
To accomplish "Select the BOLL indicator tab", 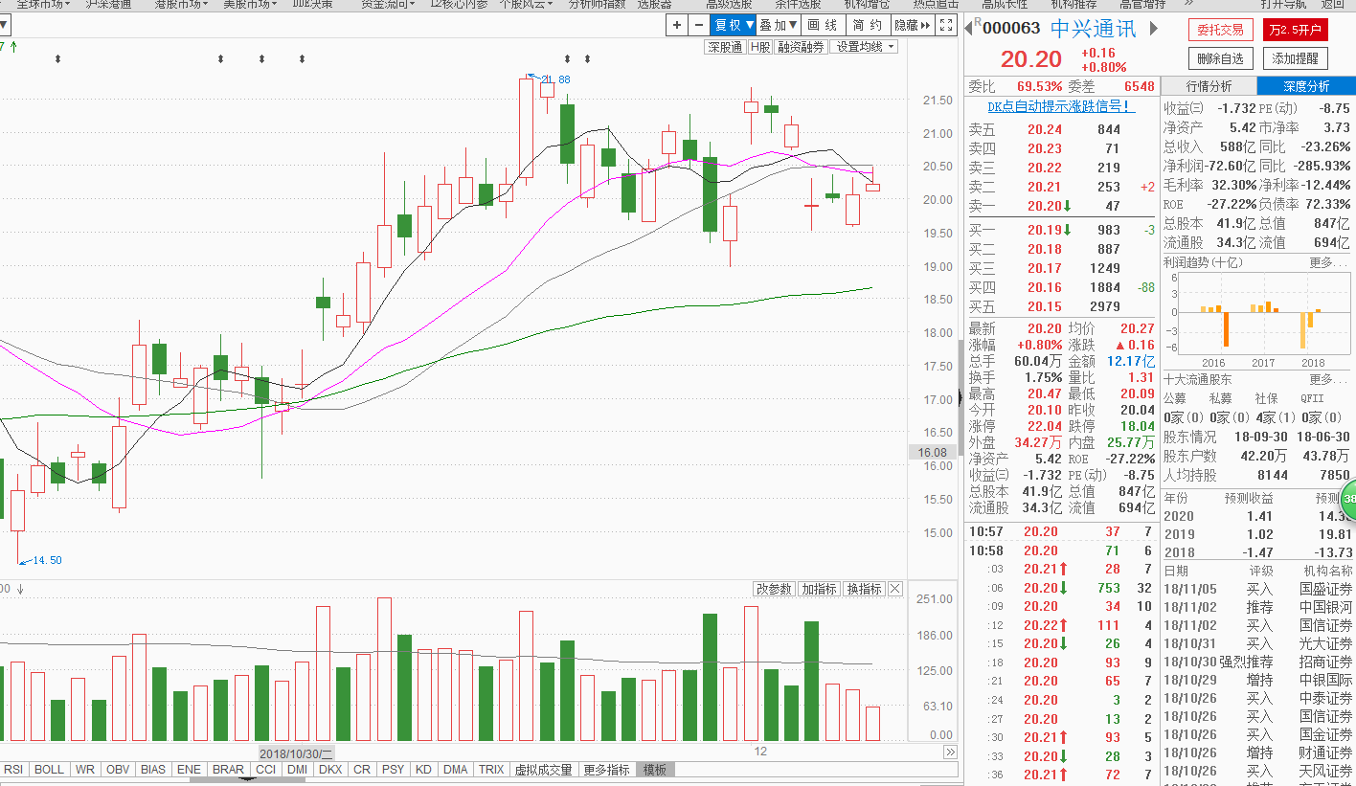I will coord(50,770).
